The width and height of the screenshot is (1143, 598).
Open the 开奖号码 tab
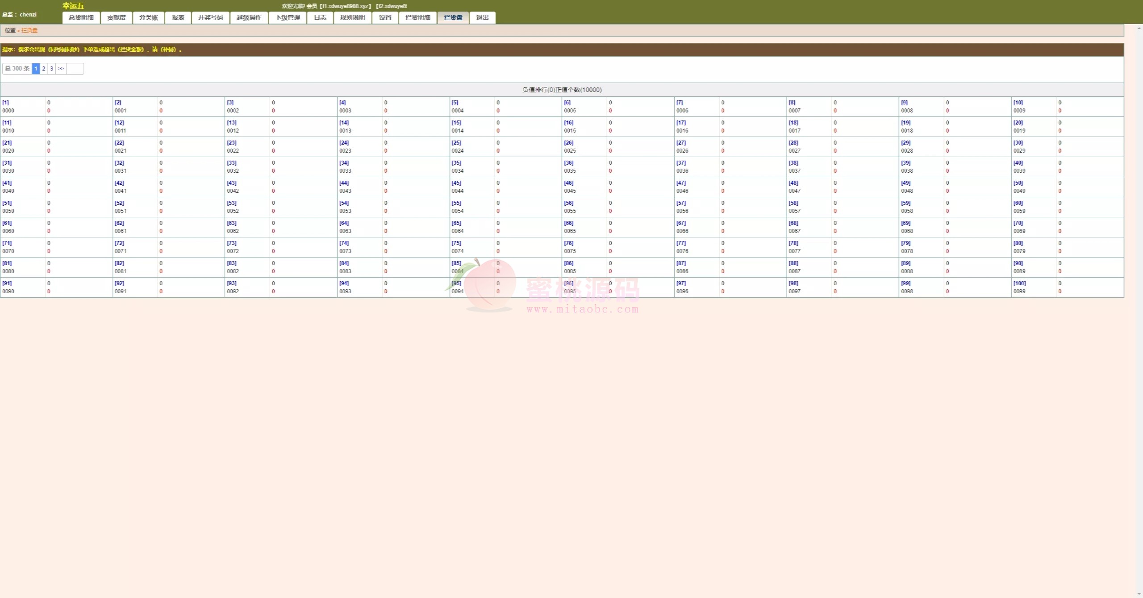click(210, 17)
